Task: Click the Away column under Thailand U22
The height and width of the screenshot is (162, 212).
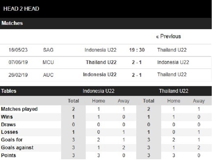Action: [x=199, y=101]
